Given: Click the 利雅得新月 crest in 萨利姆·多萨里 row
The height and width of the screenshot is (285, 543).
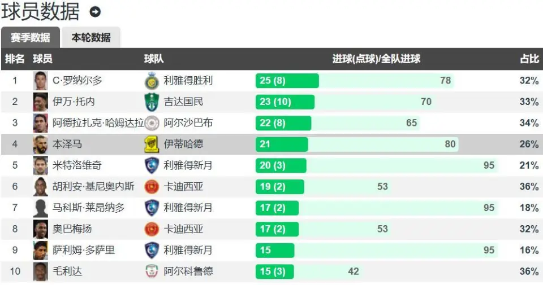Looking at the screenshot, I should click(x=152, y=250).
